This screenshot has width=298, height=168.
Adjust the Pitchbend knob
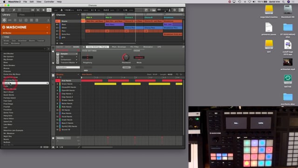pyautogui.click(x=126, y=57)
